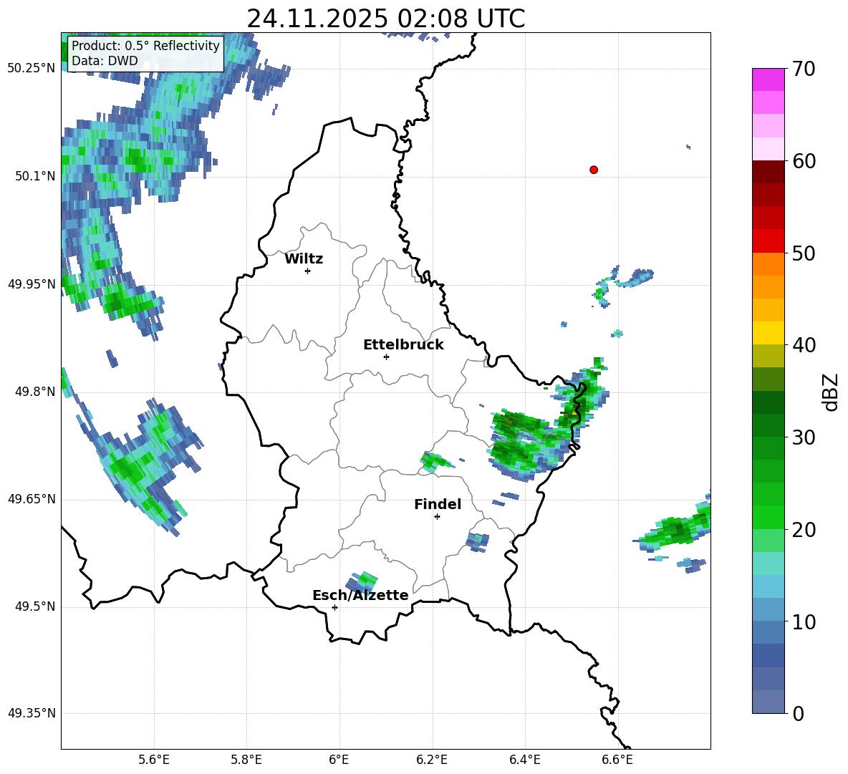Click the Ettelbruck city cross marker

(386, 357)
